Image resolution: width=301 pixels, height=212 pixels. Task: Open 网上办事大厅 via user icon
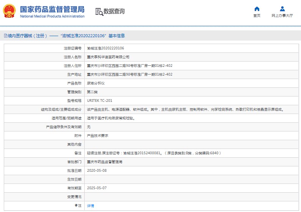coord(282,9)
